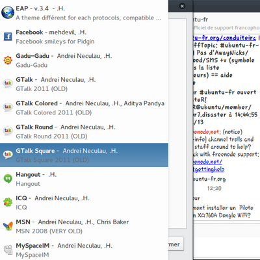Viewport: 260px width, 260px height.
Task: Pick the GTalk - Andrei Neculau entry
Action: point(56,80)
